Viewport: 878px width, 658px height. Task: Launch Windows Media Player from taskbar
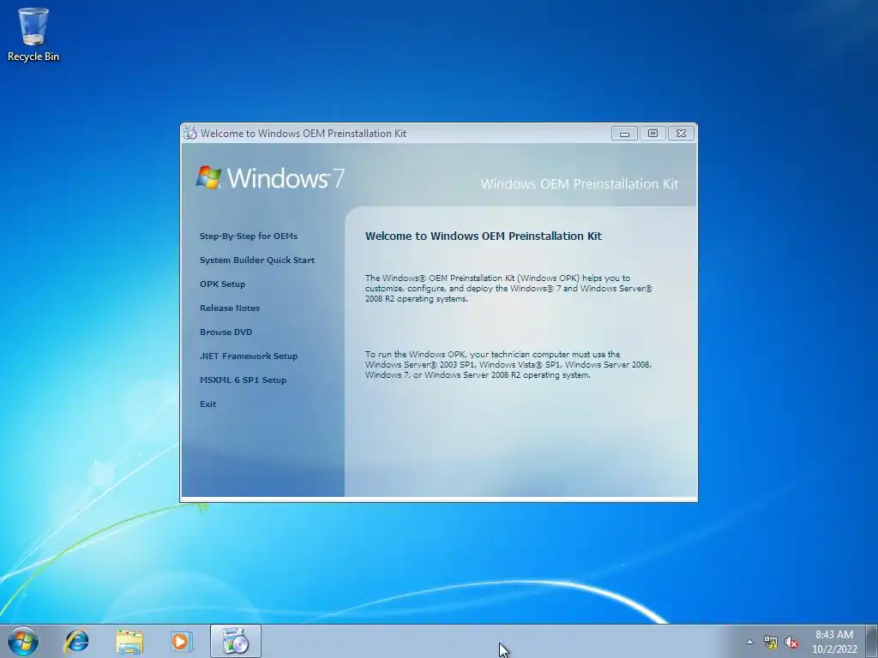(182, 641)
